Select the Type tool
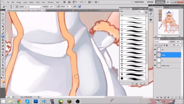This screenshot has height=104, width=184. click(3, 62)
